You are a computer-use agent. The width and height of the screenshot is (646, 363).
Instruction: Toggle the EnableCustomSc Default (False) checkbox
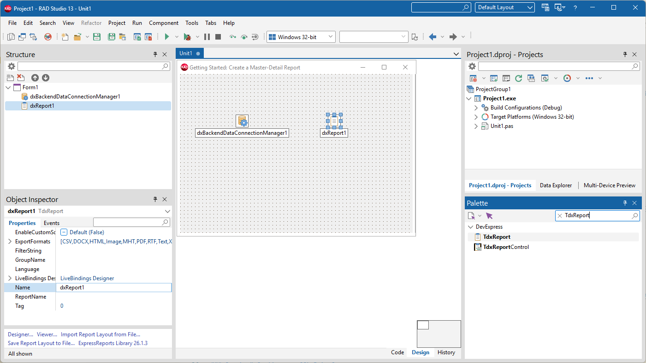(x=64, y=232)
